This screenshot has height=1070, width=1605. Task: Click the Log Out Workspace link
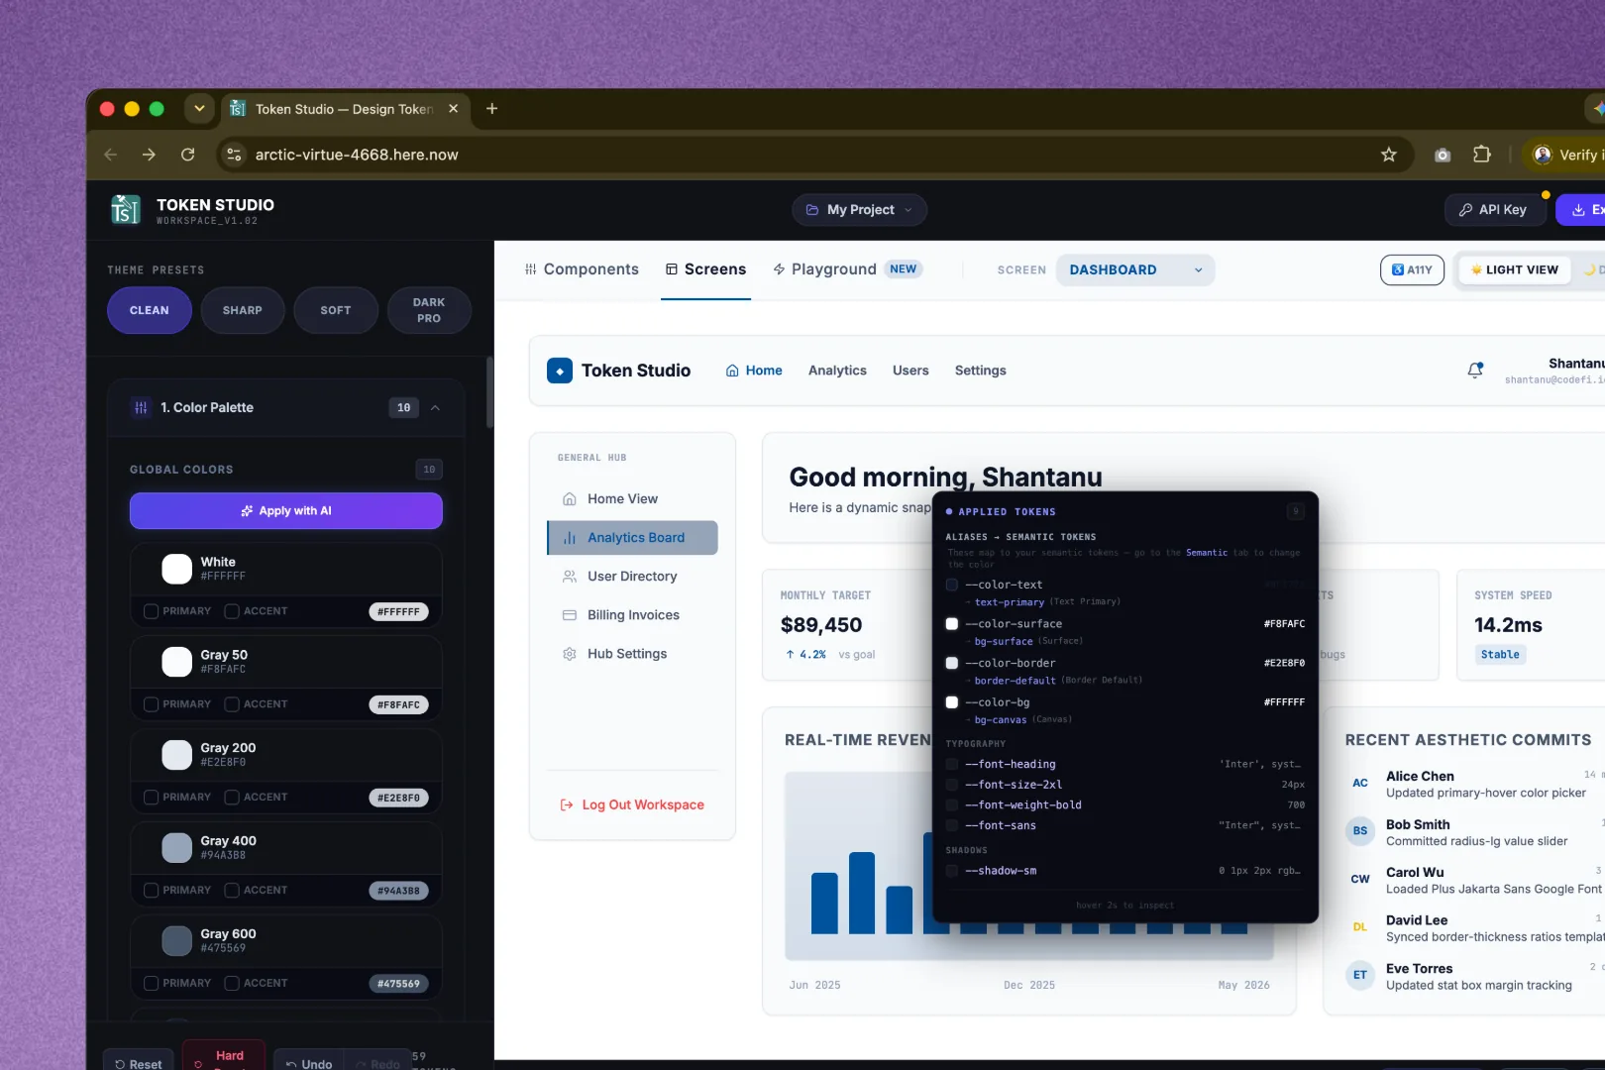(x=632, y=804)
